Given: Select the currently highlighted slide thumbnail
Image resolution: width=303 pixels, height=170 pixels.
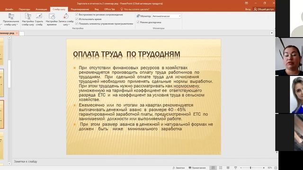Looking at the screenshot, I should pos(2,114).
